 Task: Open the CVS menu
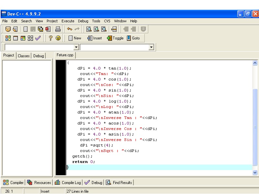coord(107,21)
